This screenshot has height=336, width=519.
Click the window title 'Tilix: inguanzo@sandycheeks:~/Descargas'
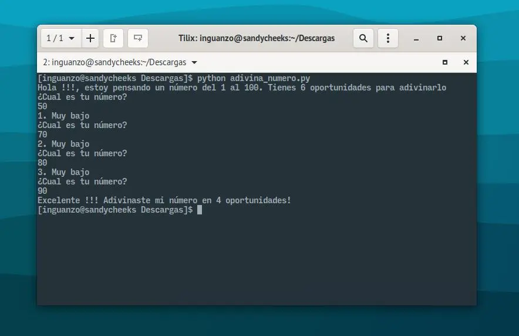257,38
